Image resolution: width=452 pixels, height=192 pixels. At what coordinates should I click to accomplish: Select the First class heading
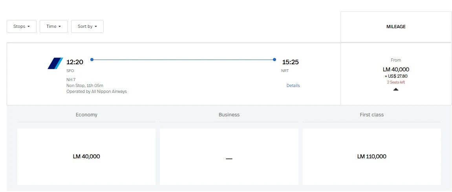click(371, 115)
